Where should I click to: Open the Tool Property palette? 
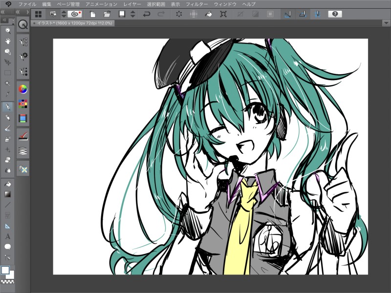point(23,57)
